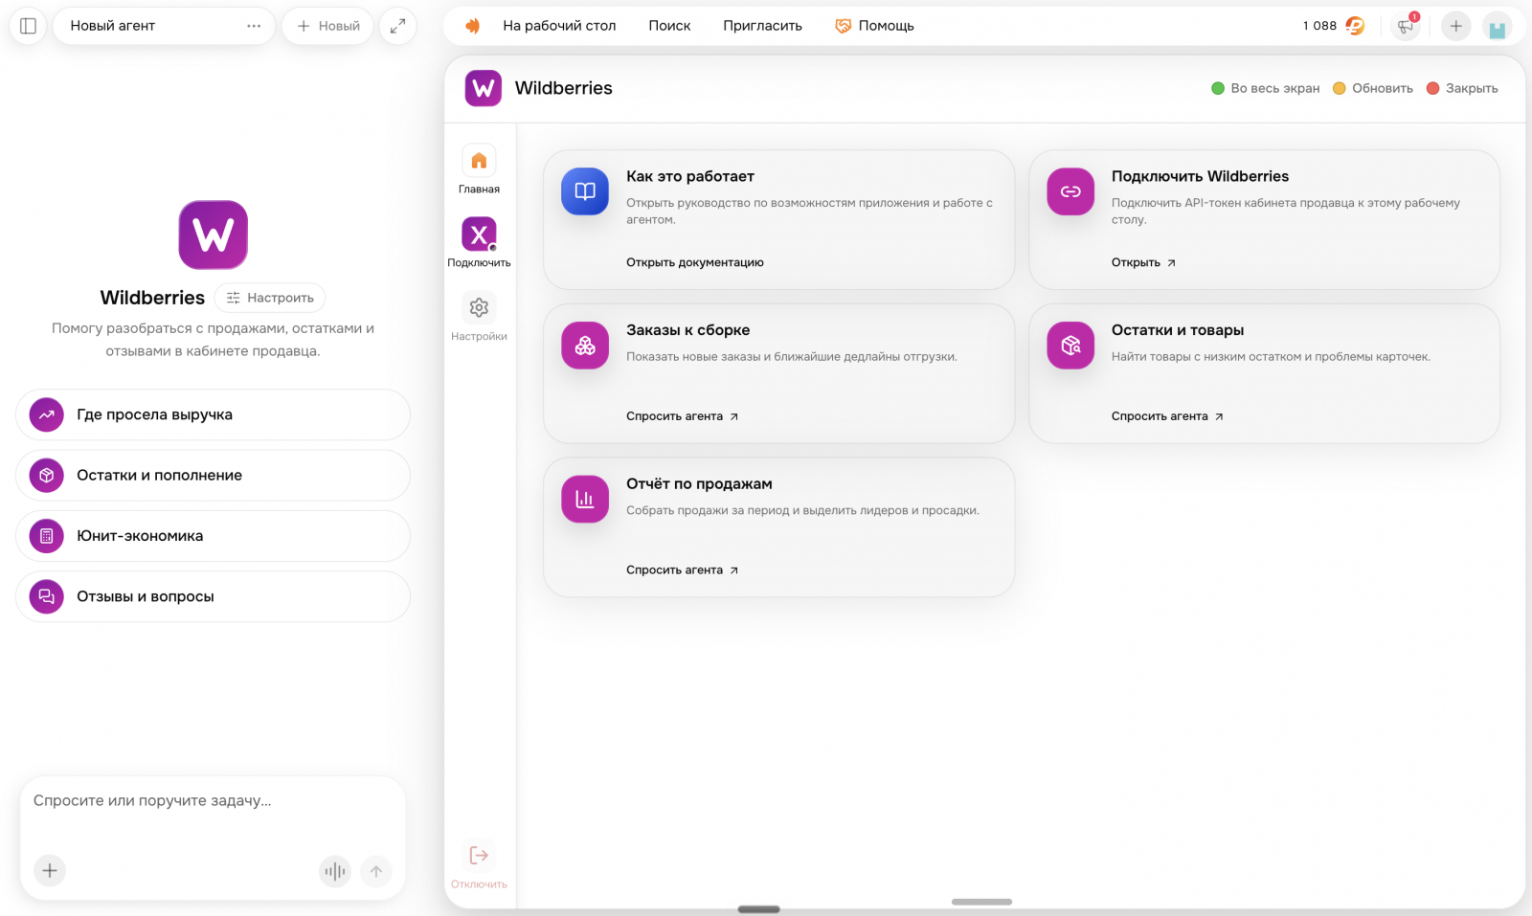Click the large Wildberries agent logo
1532x916 pixels.
214,235
